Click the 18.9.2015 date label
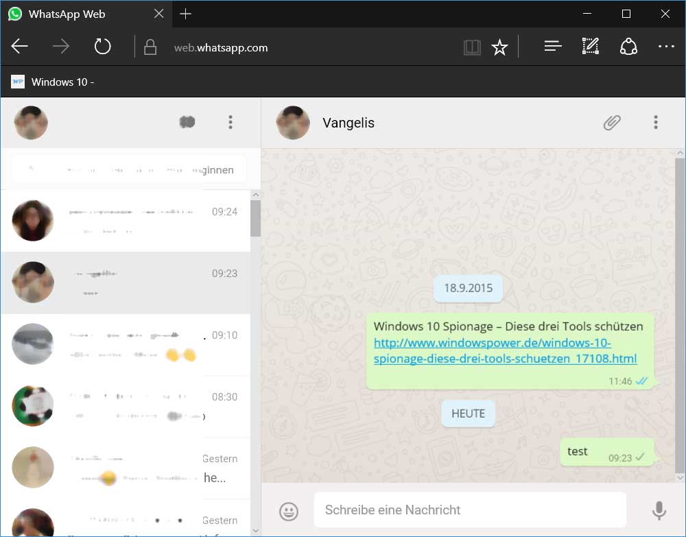 click(x=468, y=288)
